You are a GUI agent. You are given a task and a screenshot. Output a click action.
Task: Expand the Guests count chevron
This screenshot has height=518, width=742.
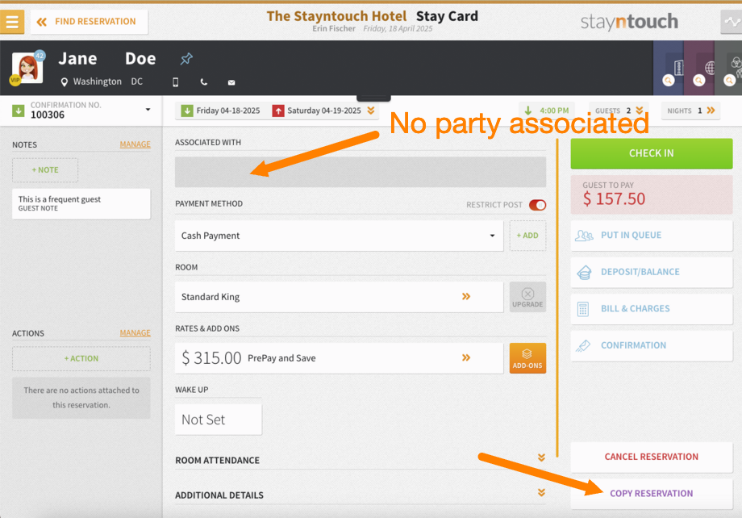640,111
